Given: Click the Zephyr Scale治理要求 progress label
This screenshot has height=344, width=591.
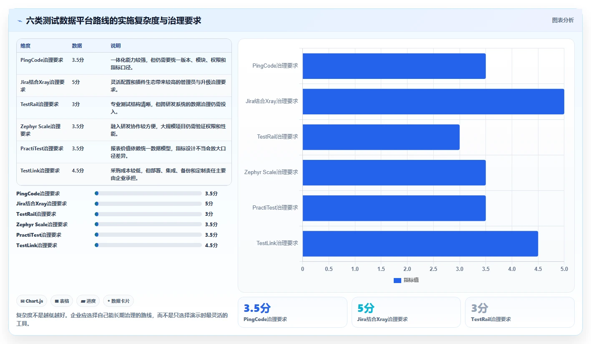Looking at the screenshot, I should coord(42,225).
